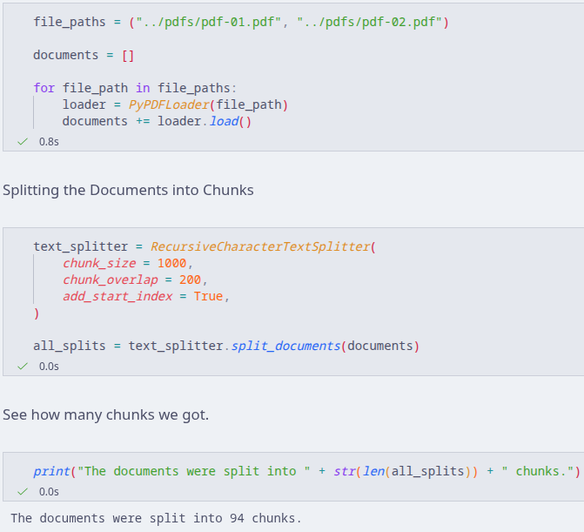Click output 'The documents were split into 94 chunks.'

(x=156, y=518)
